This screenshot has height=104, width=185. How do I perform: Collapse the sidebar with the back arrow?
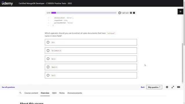click(180, 12)
